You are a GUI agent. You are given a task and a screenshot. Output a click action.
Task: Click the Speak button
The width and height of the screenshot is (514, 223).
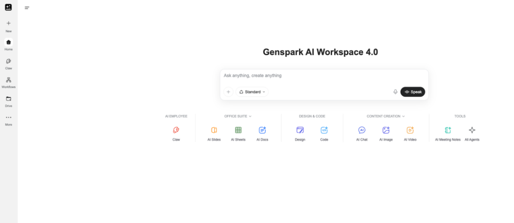[413, 92]
